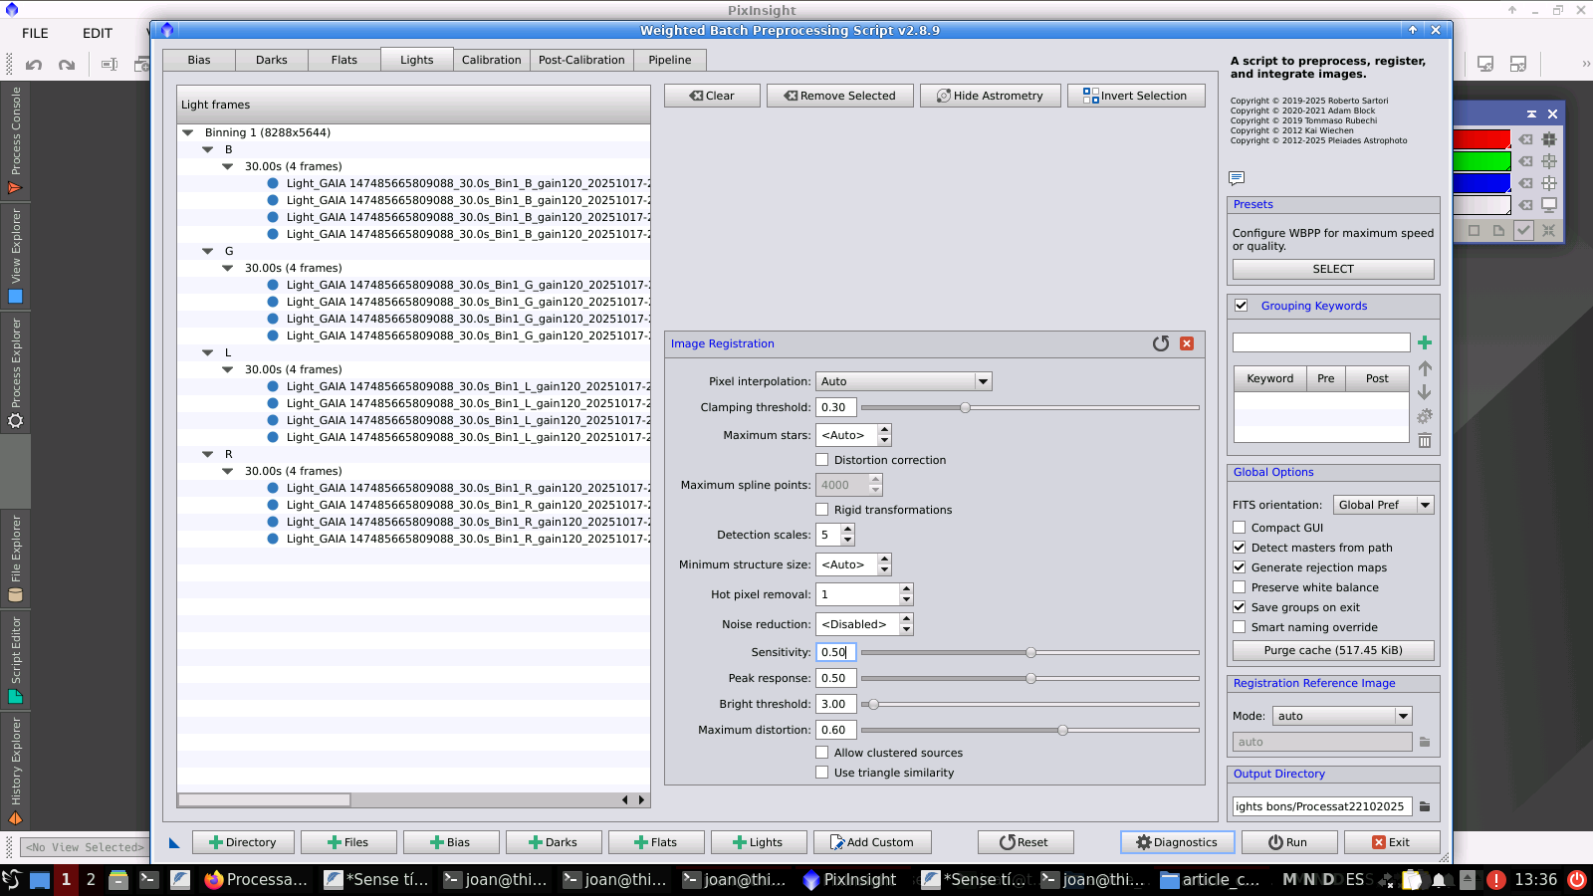The image size is (1593, 896).
Task: Move keyword down with arrow icon
Action: [1425, 392]
